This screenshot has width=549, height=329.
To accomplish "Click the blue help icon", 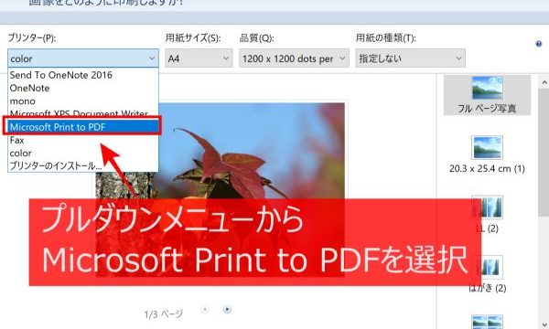I will coord(539,44).
